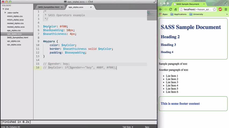Image resolution: width=229 pixels, height=128 pixels.
Task: Select SASS Sample Document Chrome tab
Action: (188, 4)
